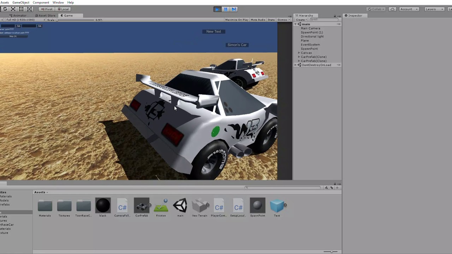Click the Project search field
Screen dimensions: 452x254
point(282,188)
